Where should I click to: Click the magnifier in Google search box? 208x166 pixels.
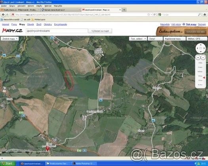199,15
